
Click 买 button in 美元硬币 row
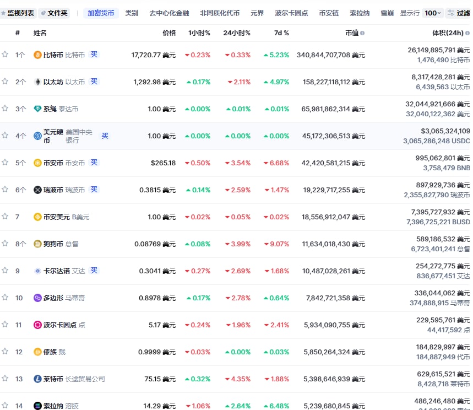click(x=105, y=136)
